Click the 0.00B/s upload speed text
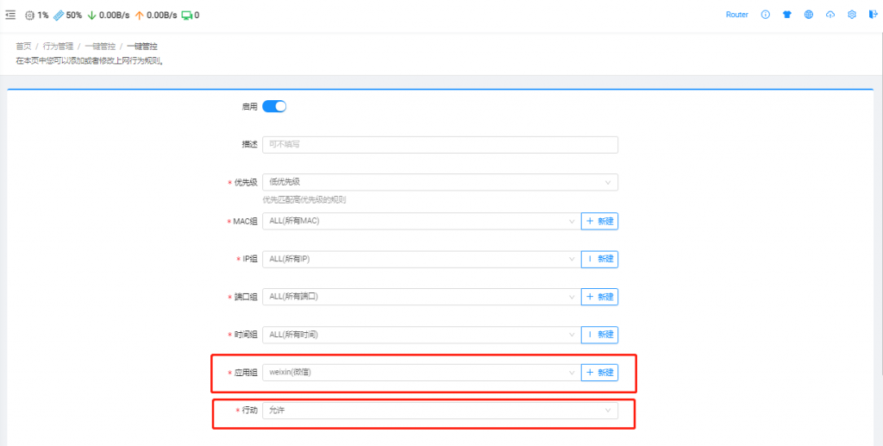Image resolution: width=883 pixels, height=446 pixels. [x=161, y=16]
